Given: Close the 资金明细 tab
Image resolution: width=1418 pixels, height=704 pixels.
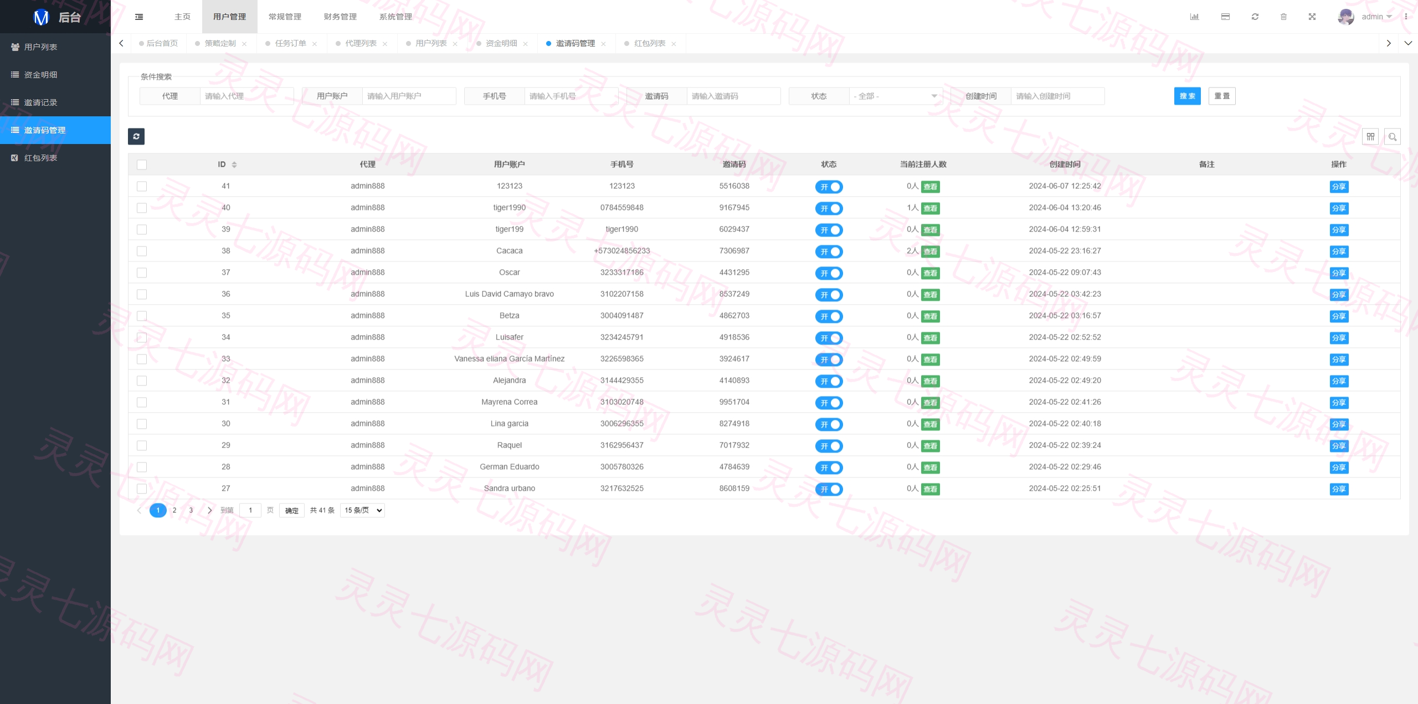Looking at the screenshot, I should pos(526,44).
